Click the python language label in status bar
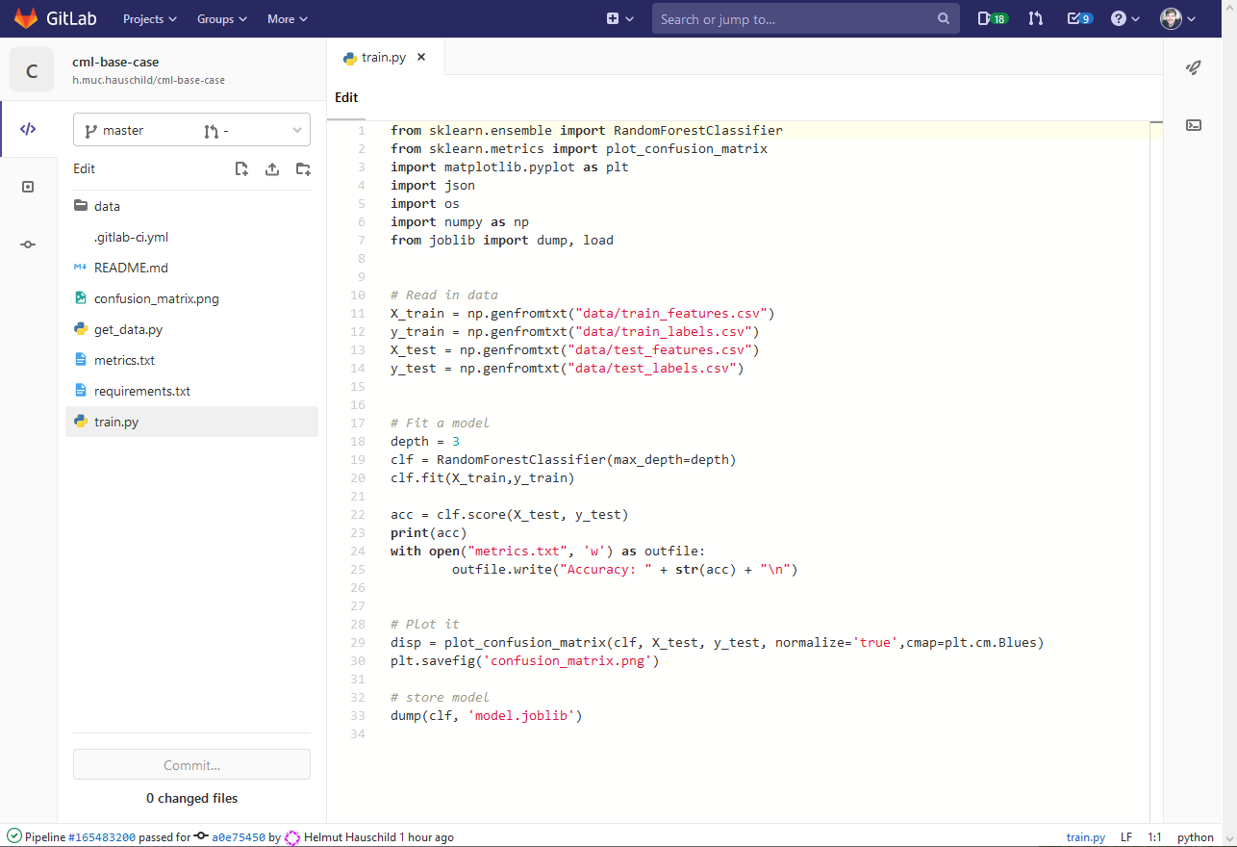The image size is (1237, 847). pos(1196,837)
